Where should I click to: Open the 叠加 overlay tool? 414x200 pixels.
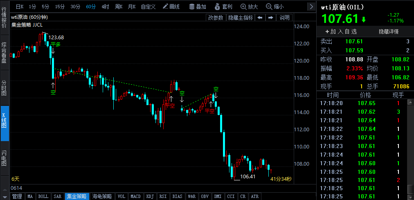point(198,7)
